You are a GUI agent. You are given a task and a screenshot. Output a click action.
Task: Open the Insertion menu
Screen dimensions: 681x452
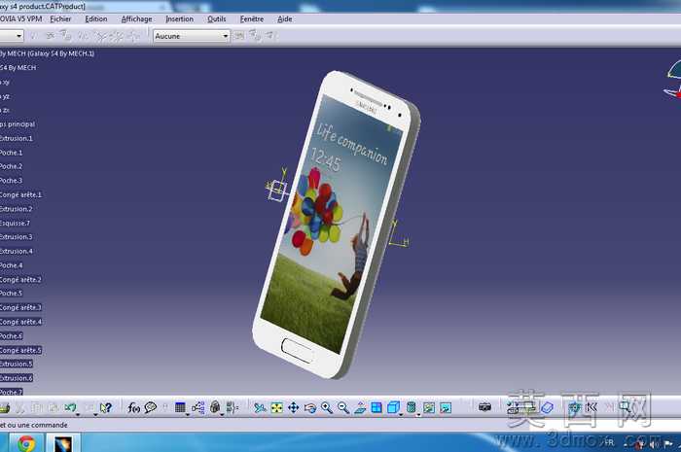pos(179,19)
